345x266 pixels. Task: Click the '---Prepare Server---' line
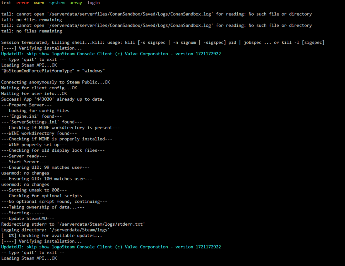click(27, 105)
